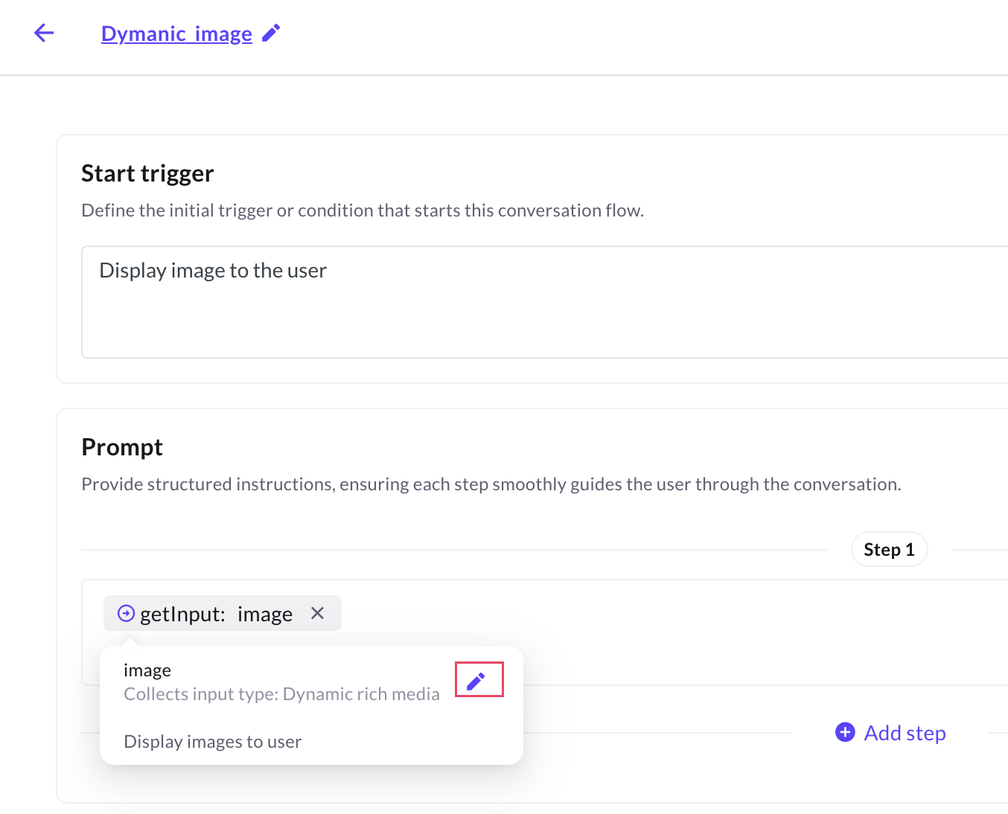The height and width of the screenshot is (814, 1008).
Task: Click the circled arrow icon in getInput chip
Action: (127, 613)
